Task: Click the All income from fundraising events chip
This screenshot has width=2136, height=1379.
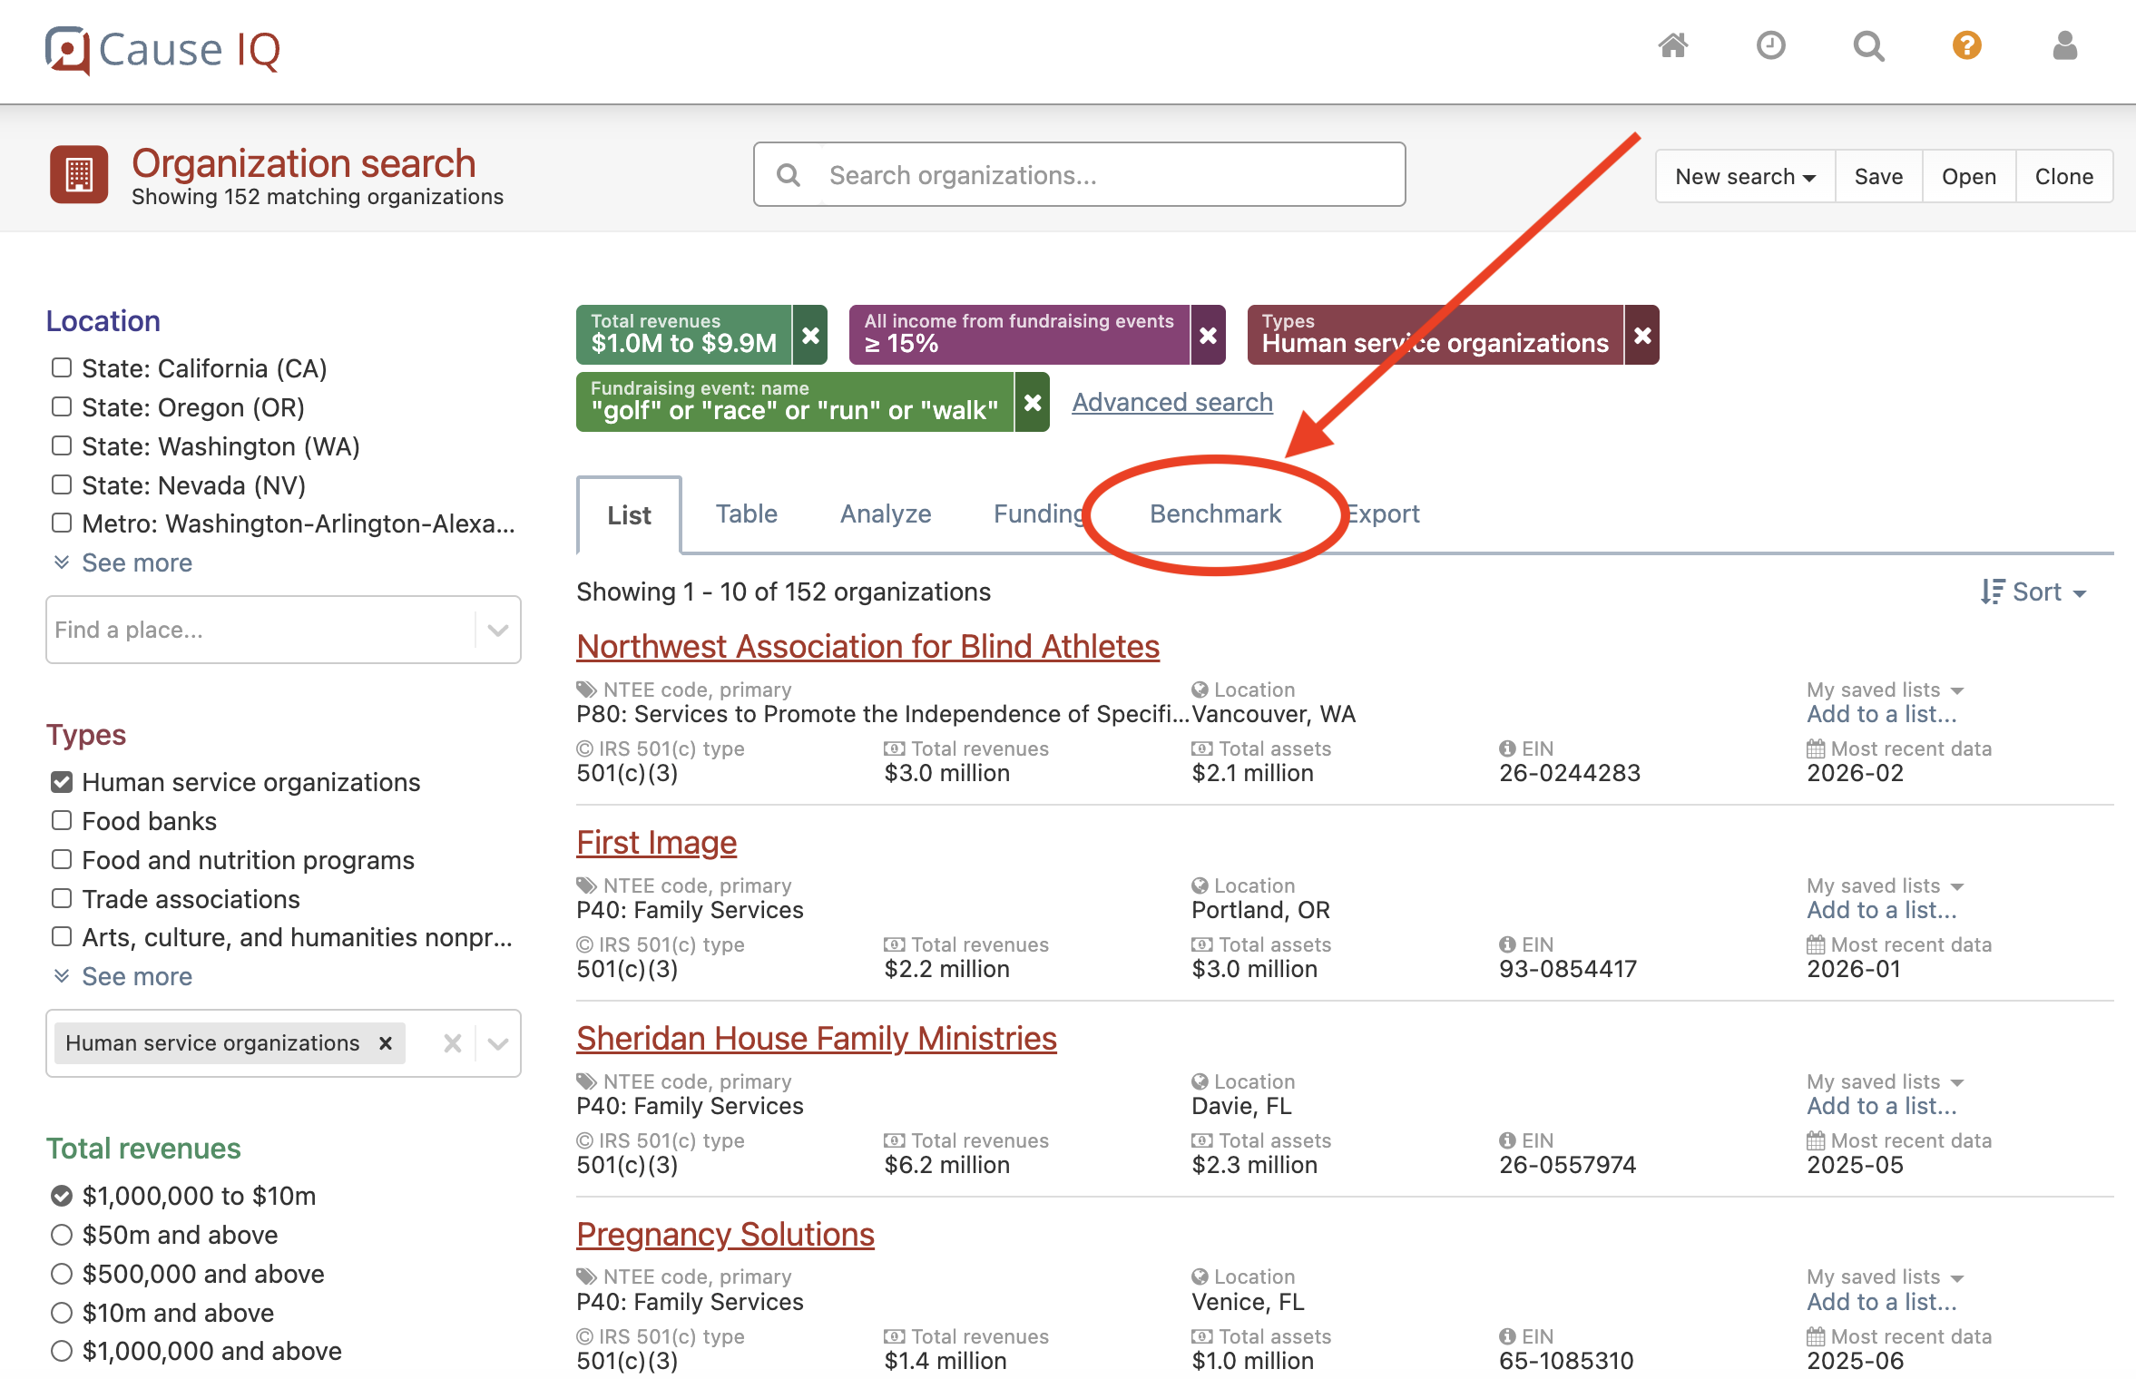Action: [x=1019, y=335]
